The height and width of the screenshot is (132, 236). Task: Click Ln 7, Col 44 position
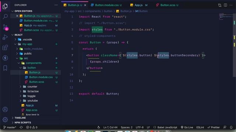coord(110,127)
